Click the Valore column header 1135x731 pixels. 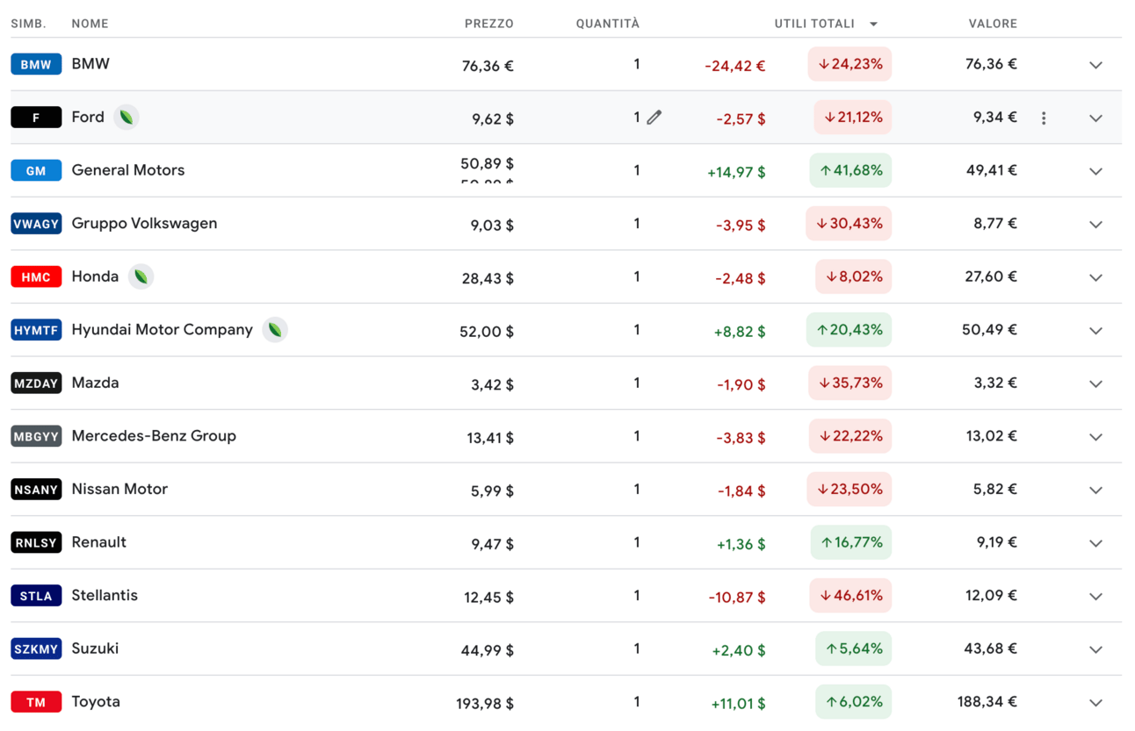click(993, 24)
